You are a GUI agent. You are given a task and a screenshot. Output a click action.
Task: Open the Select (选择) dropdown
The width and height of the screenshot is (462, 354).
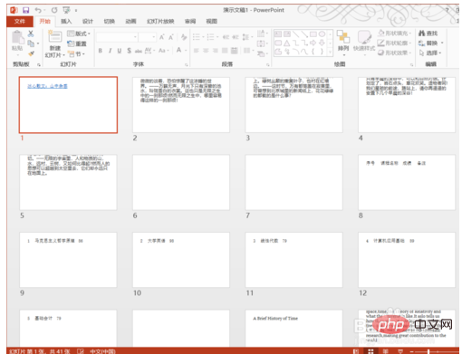click(x=430, y=53)
